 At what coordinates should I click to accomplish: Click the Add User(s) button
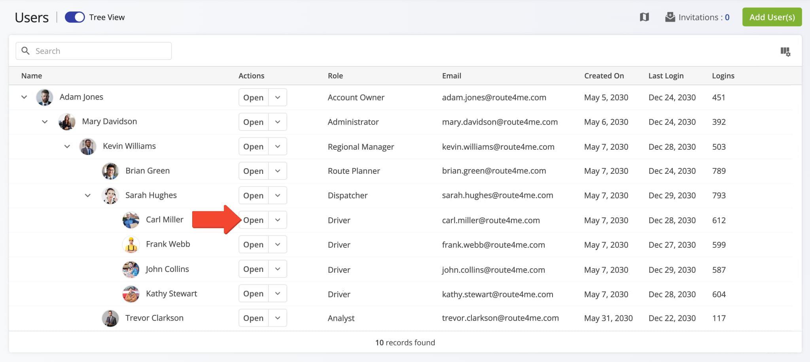pyautogui.click(x=772, y=17)
